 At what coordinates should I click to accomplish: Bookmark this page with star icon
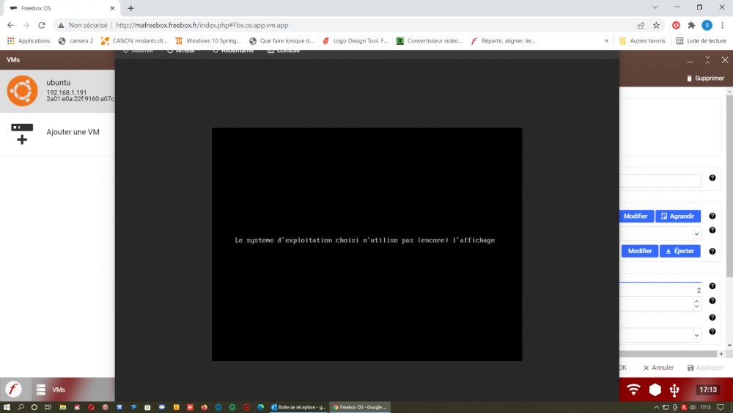658,25
